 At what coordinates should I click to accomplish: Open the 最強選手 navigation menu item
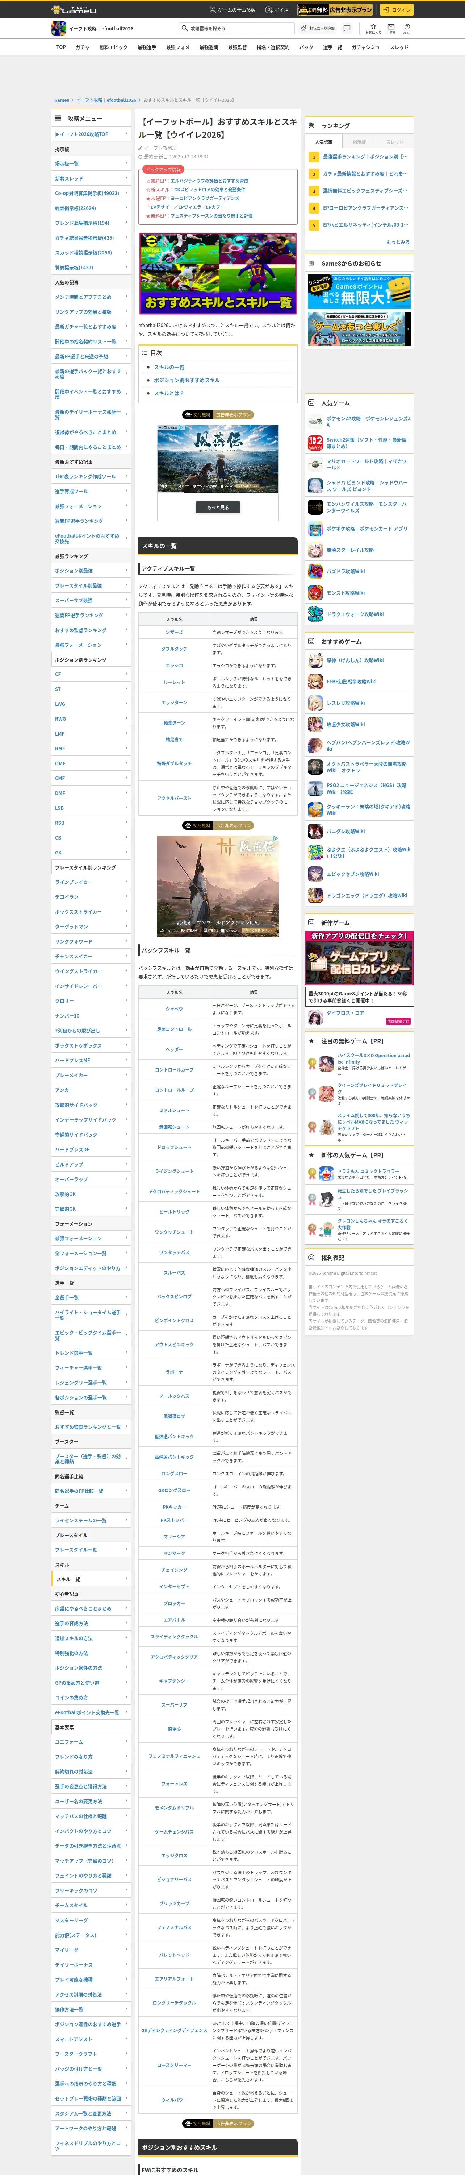147,47
